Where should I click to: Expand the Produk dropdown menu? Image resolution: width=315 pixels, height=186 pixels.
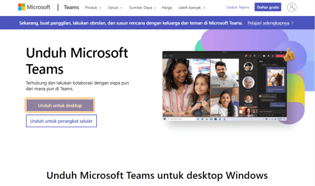pos(93,8)
